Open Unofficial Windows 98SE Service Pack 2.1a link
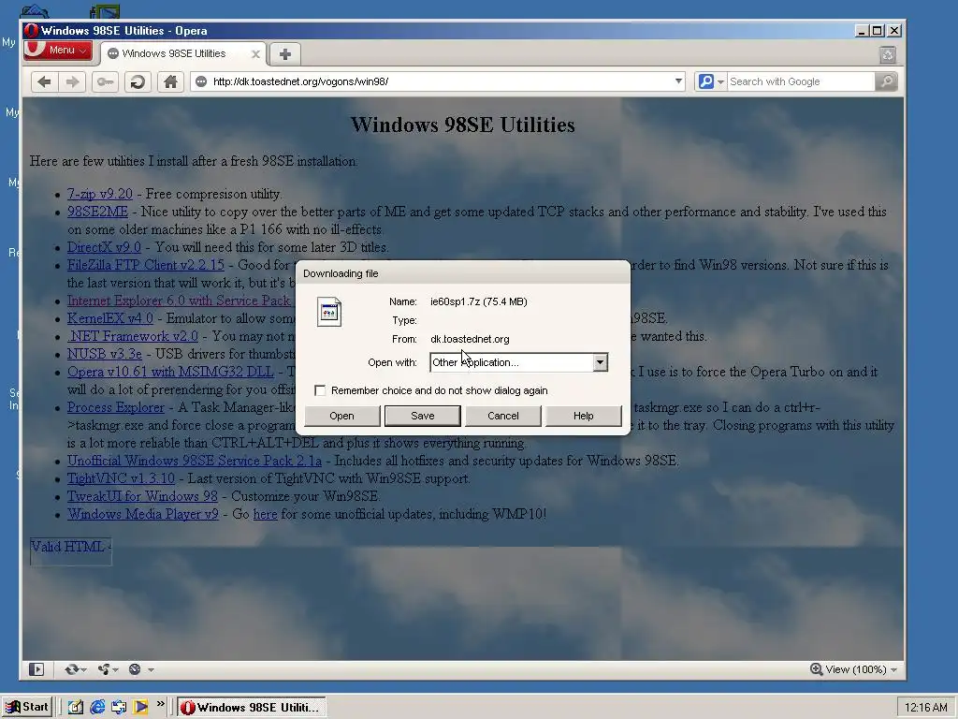The image size is (958, 719). click(195, 461)
